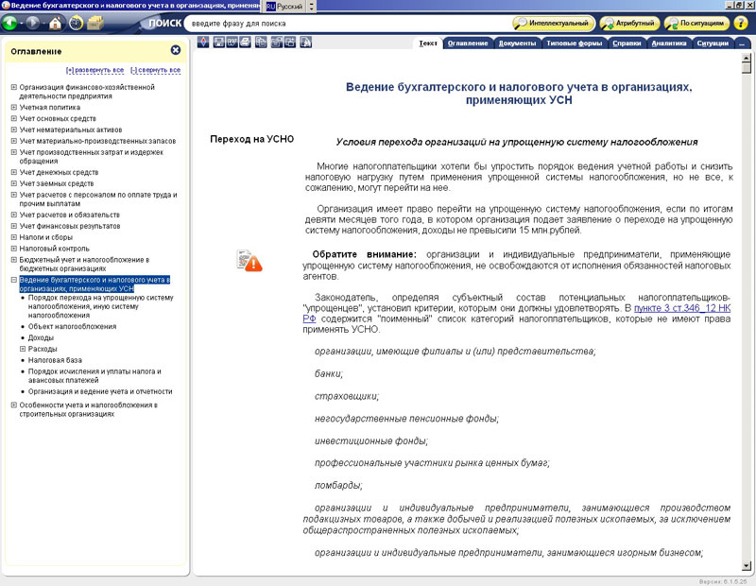Open the Типовые формы tab

(574, 43)
